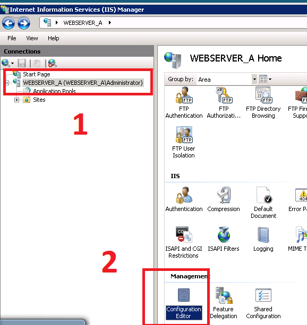The height and width of the screenshot is (325, 307).
Task: Open the FTP Authentication feature
Action: click(184, 103)
